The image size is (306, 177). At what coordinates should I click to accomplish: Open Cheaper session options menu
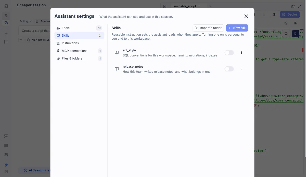tap(50, 5)
